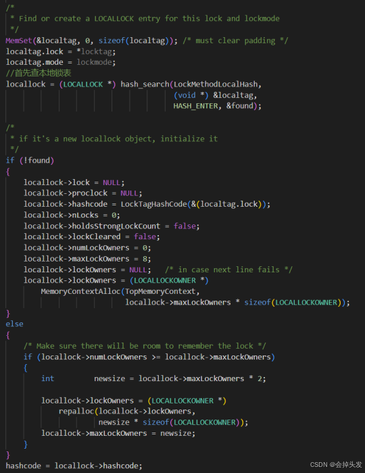Click the "(void *) &localtag," argument line
365x473 pixels.
coord(215,95)
